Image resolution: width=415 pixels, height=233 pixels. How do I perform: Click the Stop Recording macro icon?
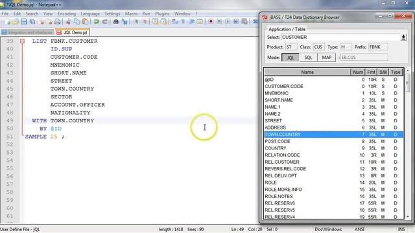tap(219, 21)
